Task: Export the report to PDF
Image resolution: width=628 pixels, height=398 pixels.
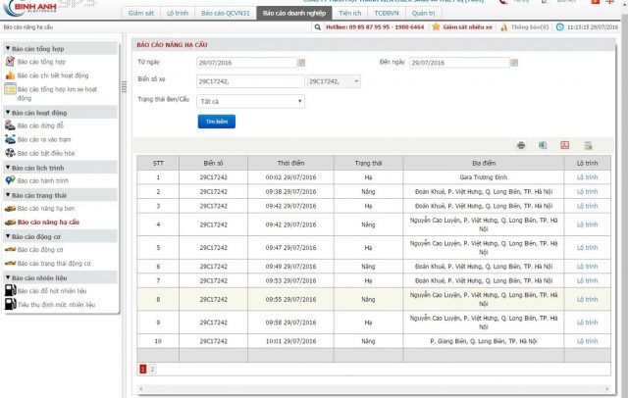Action: [x=564, y=145]
